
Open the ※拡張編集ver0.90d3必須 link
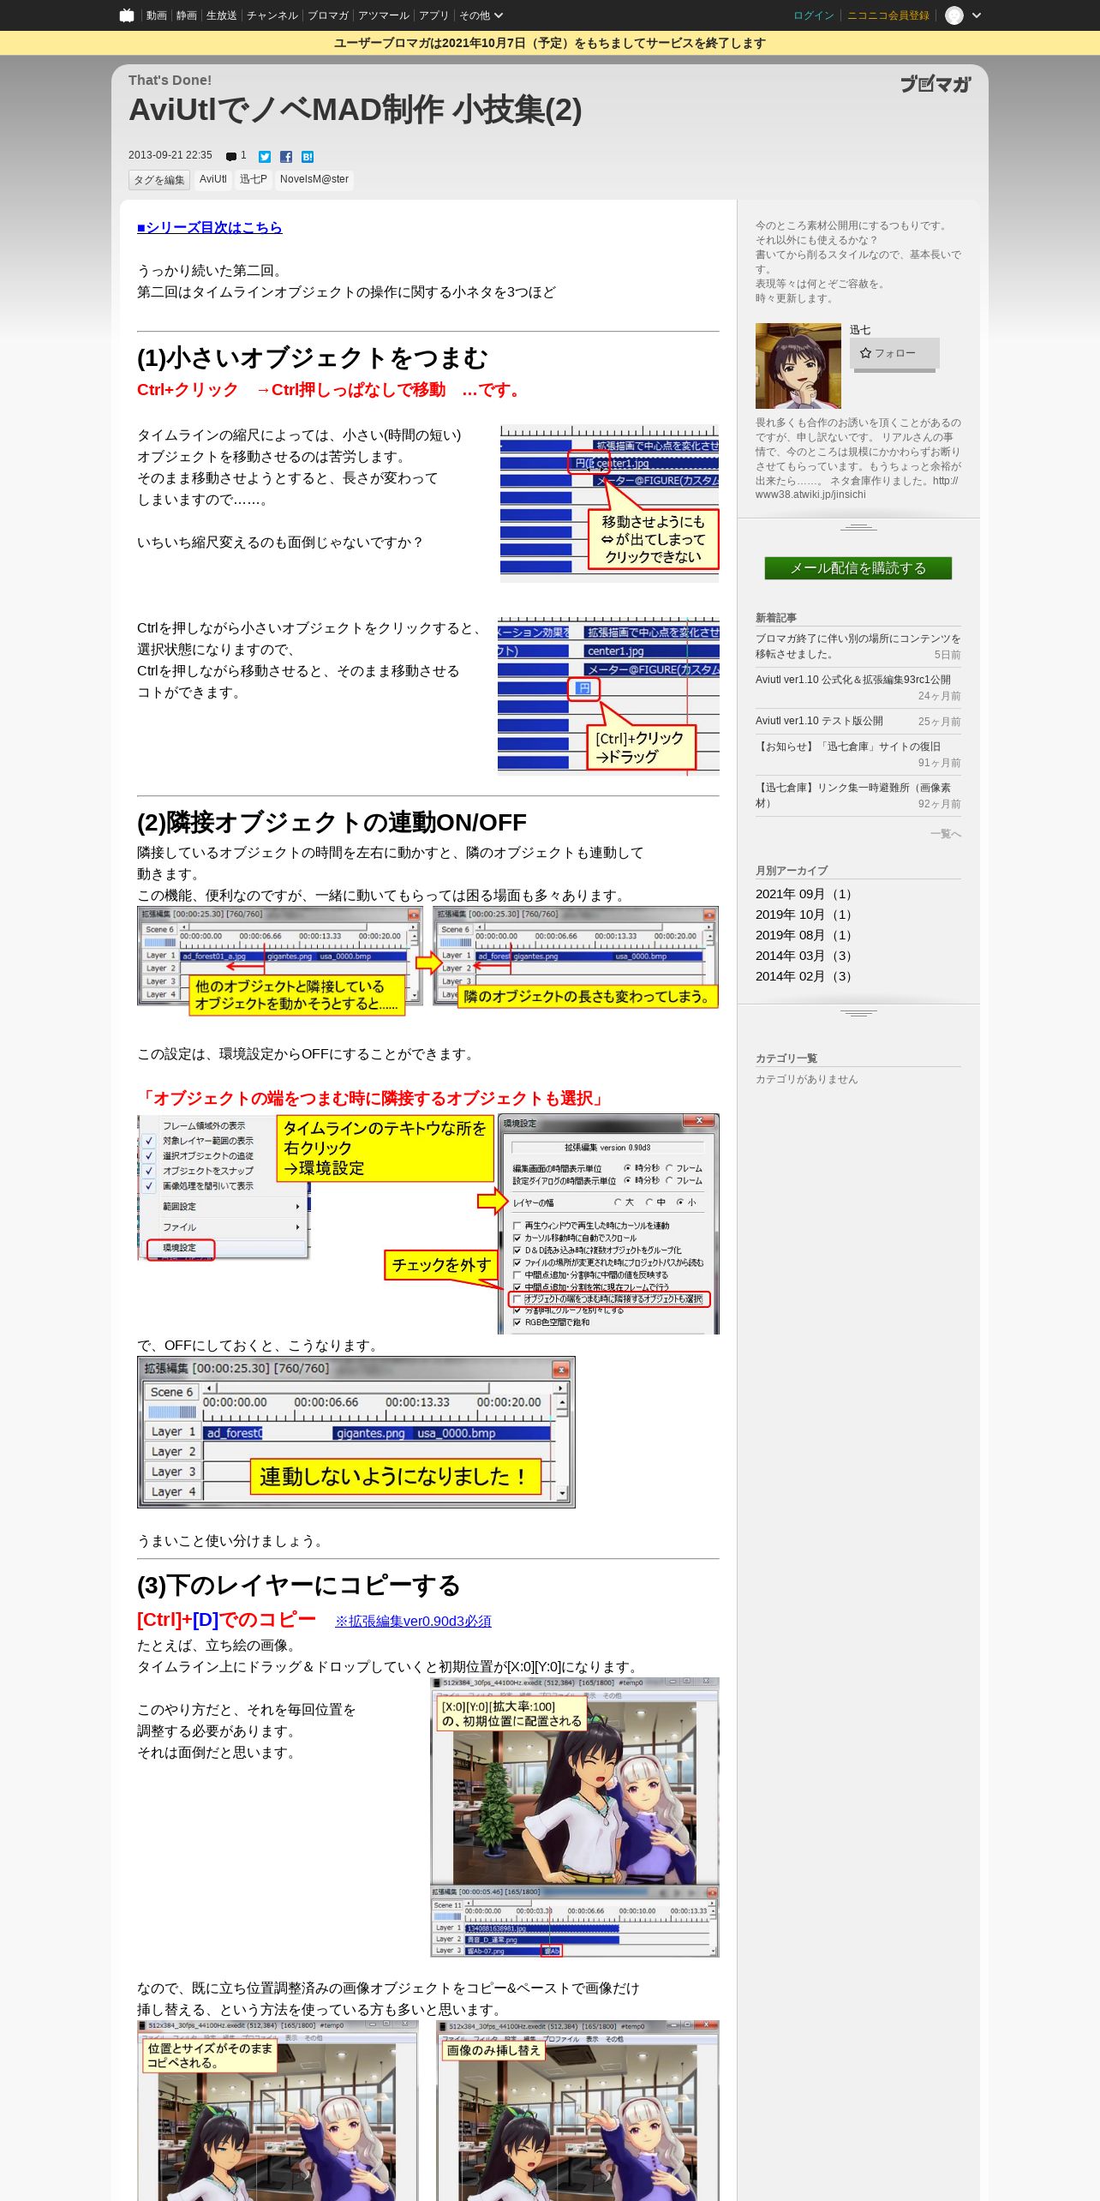point(413,1622)
